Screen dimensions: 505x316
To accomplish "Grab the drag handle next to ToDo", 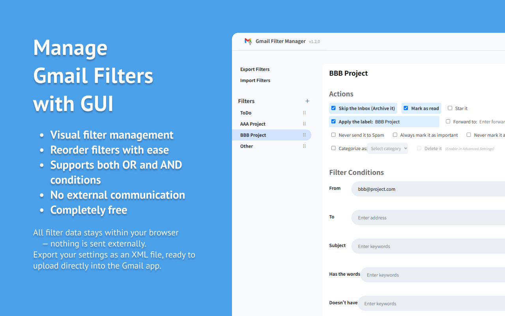I will pyautogui.click(x=304, y=113).
